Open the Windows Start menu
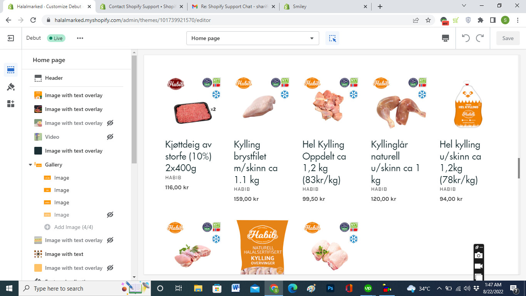The height and width of the screenshot is (296, 526). pos(9,288)
